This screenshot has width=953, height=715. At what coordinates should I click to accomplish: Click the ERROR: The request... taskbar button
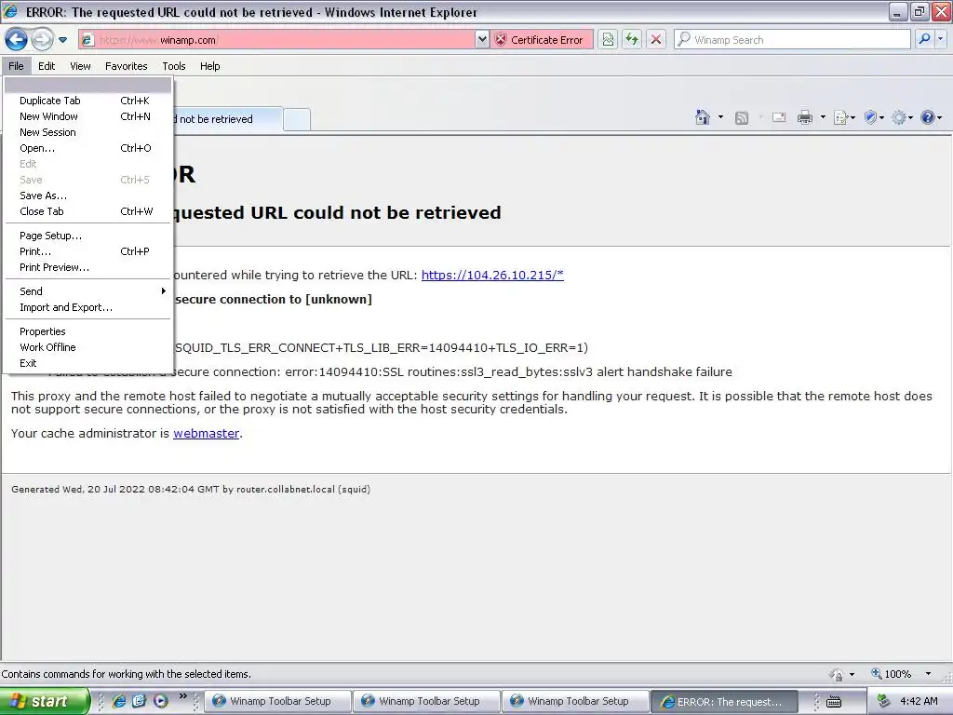(x=724, y=702)
